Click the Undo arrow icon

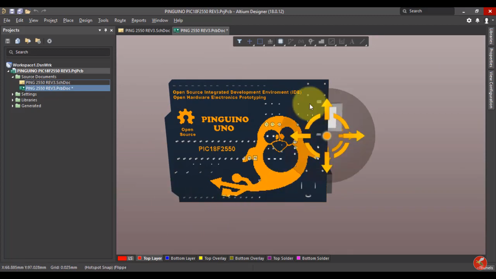coord(36,11)
